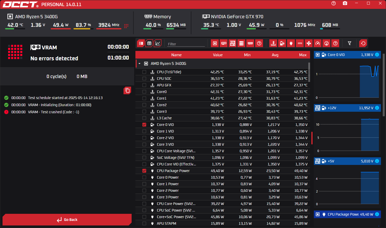
Task: Select the Core 0 VID graph header
Action: (x=347, y=55)
